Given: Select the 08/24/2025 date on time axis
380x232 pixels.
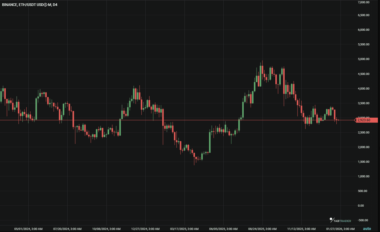Looking at the screenshot, I should click(262, 229).
